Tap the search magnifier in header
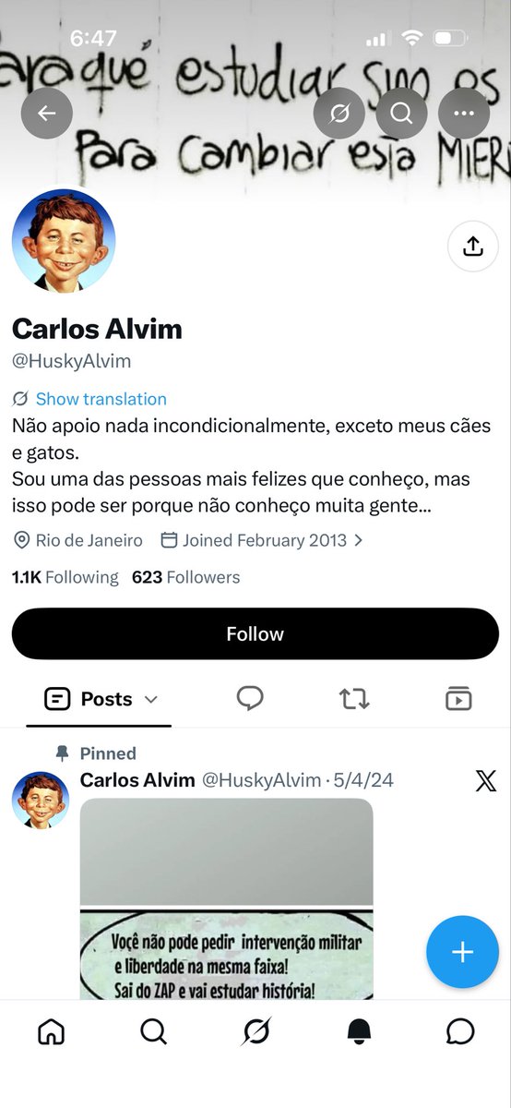 pyautogui.click(x=401, y=114)
